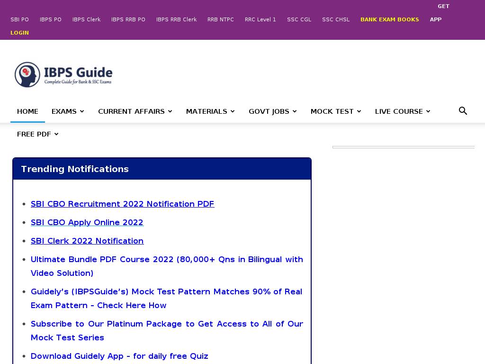This screenshot has height=364, width=485.
Task: Open the Bank Exam Books link
Action: 389,19
